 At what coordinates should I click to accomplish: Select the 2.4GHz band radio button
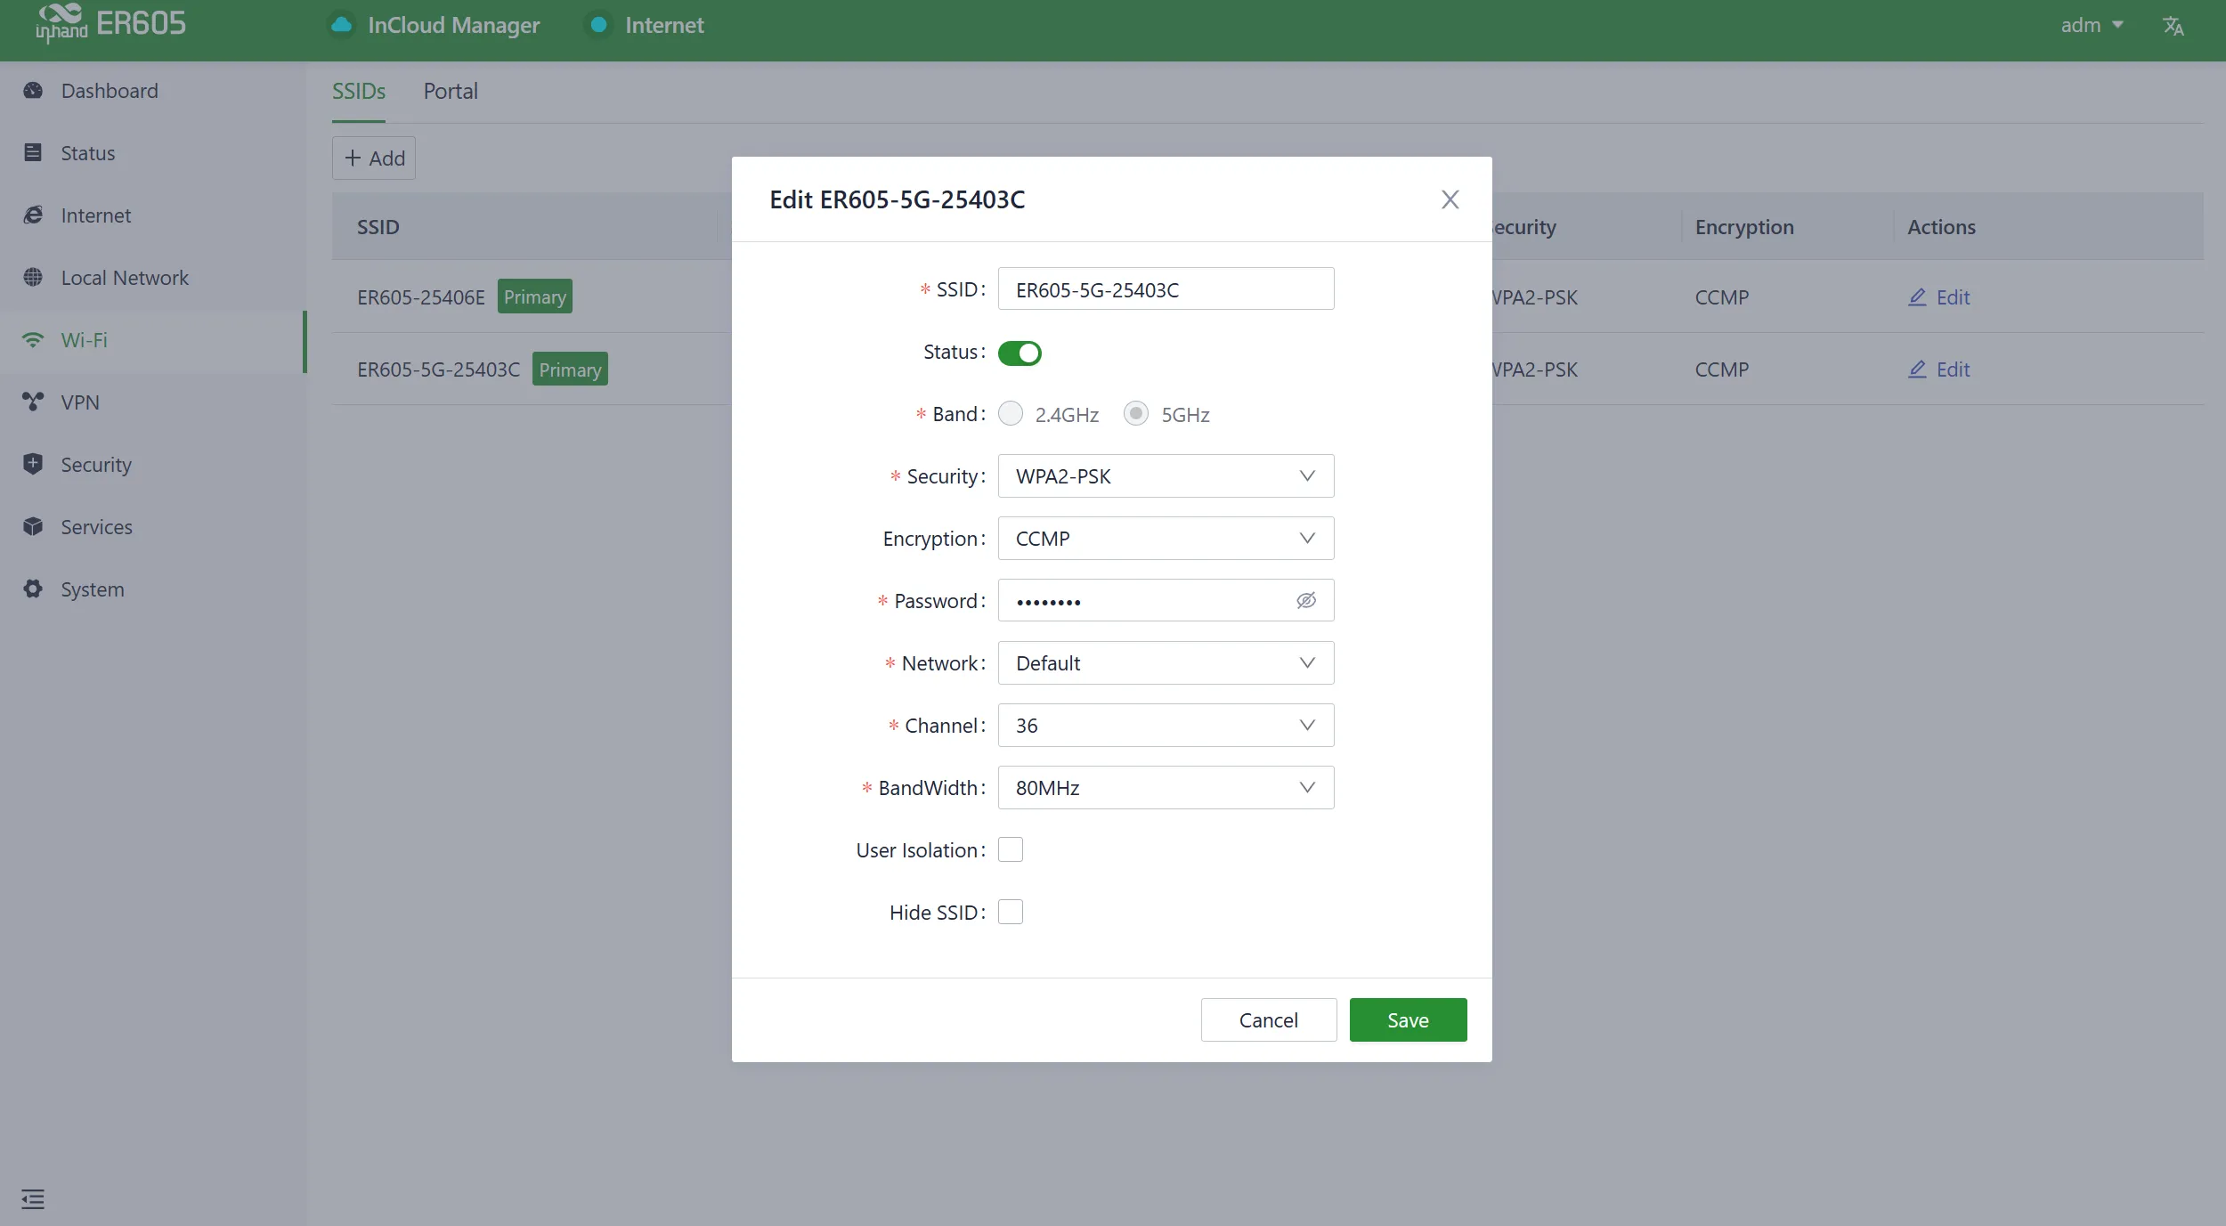point(1011,414)
